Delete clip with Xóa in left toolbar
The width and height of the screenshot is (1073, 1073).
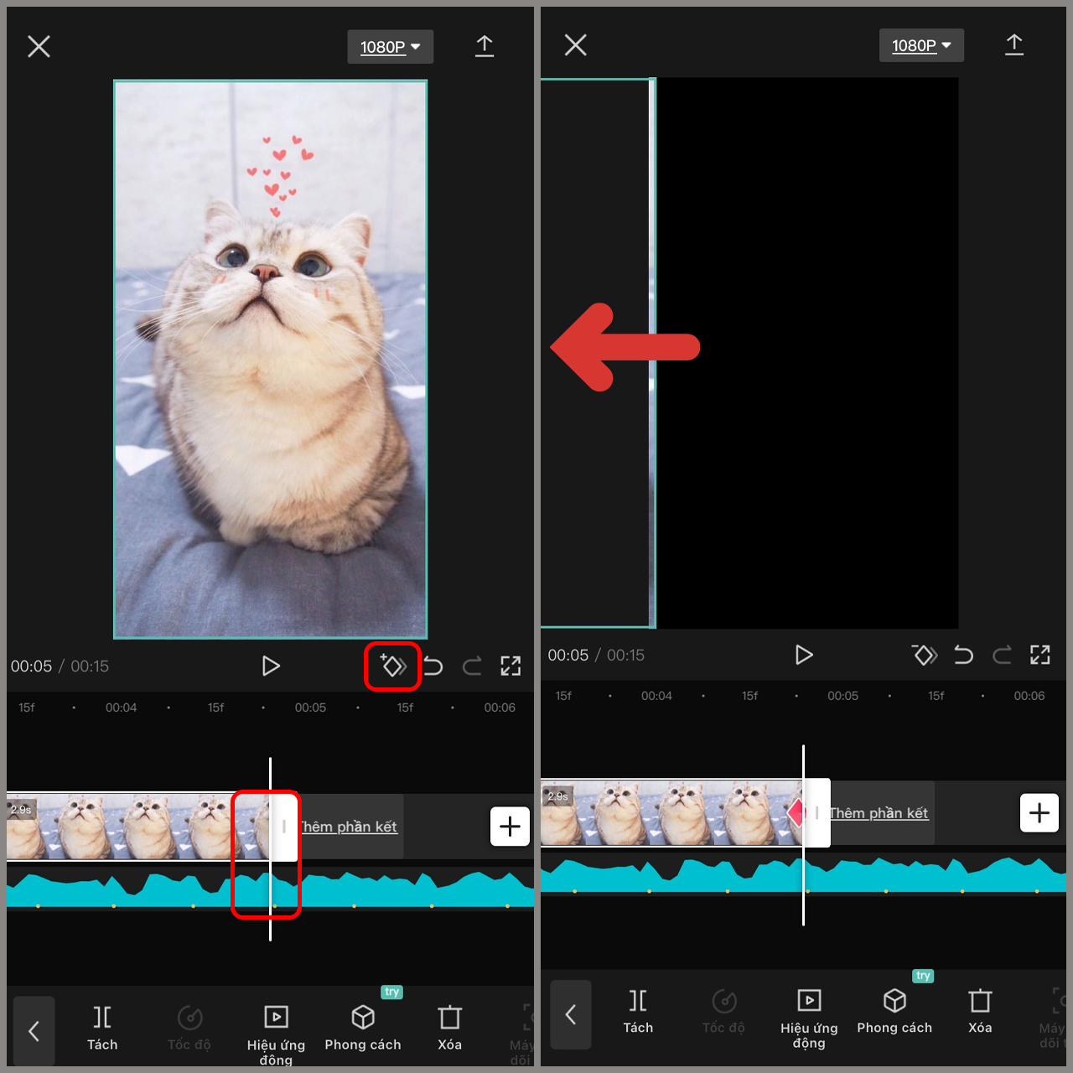(450, 1028)
